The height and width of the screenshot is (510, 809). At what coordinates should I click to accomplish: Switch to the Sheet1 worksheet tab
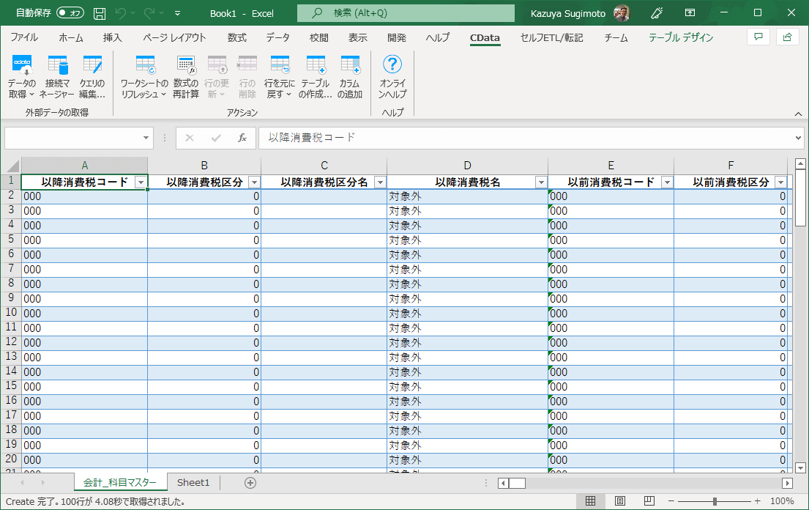pos(193,483)
